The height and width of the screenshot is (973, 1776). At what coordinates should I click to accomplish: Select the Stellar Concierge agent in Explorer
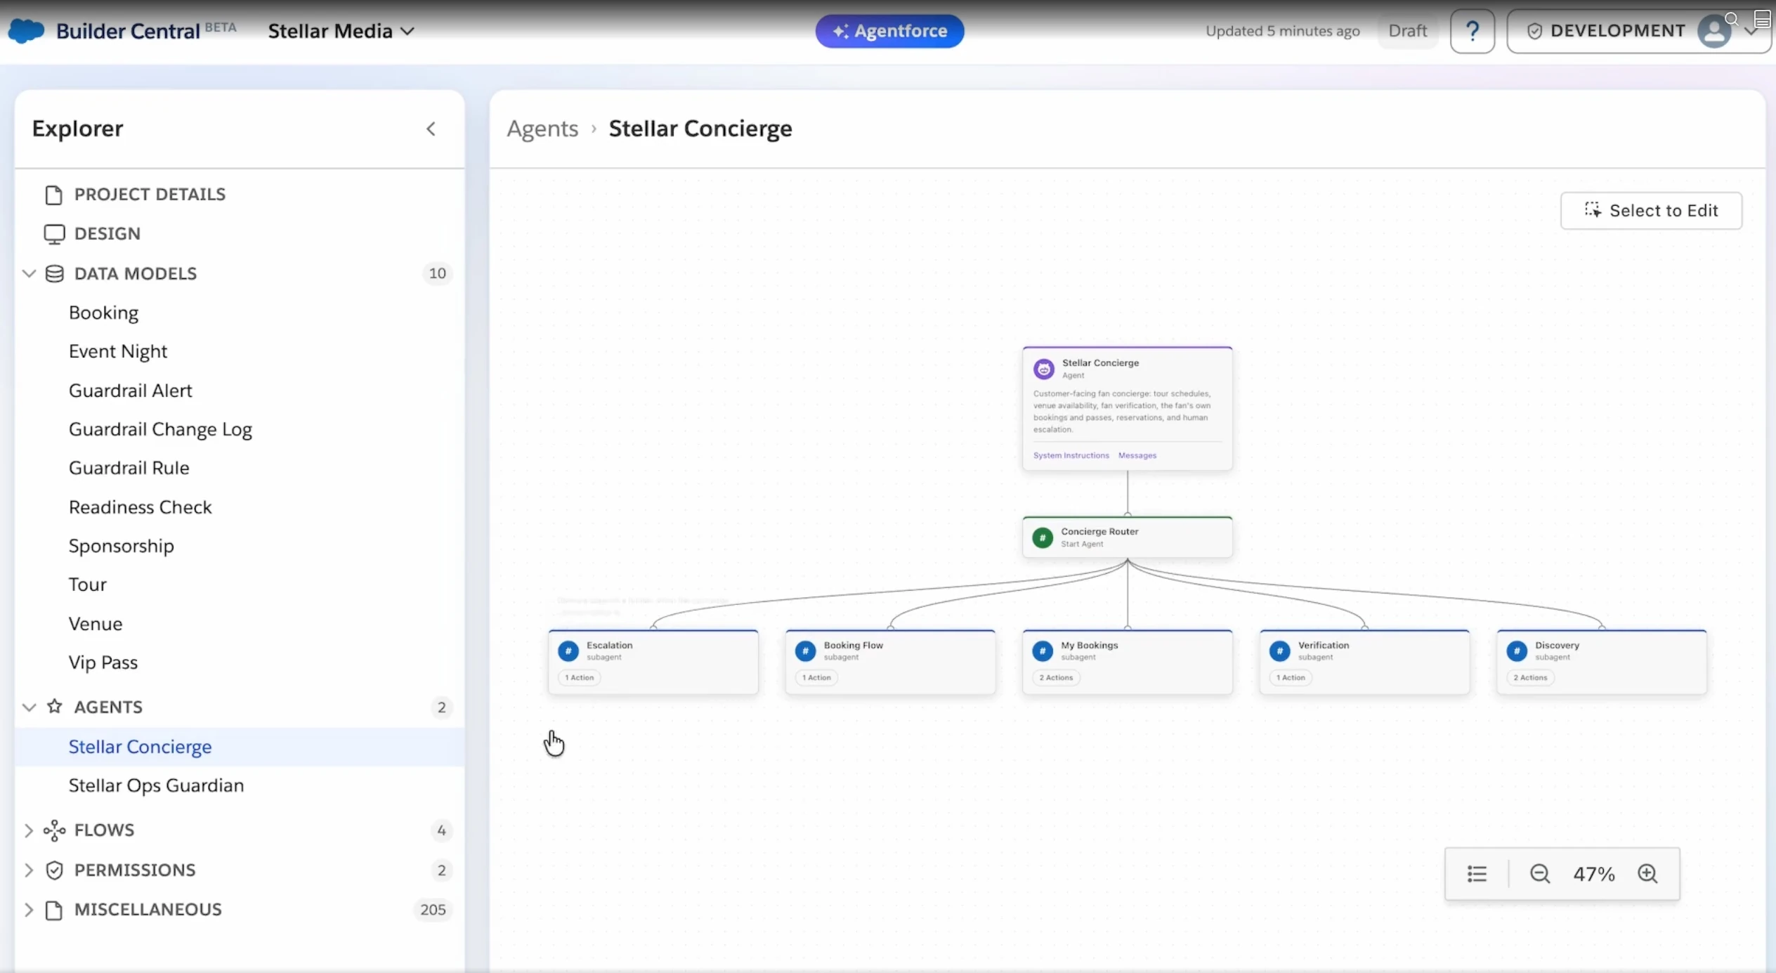pyautogui.click(x=239, y=747)
